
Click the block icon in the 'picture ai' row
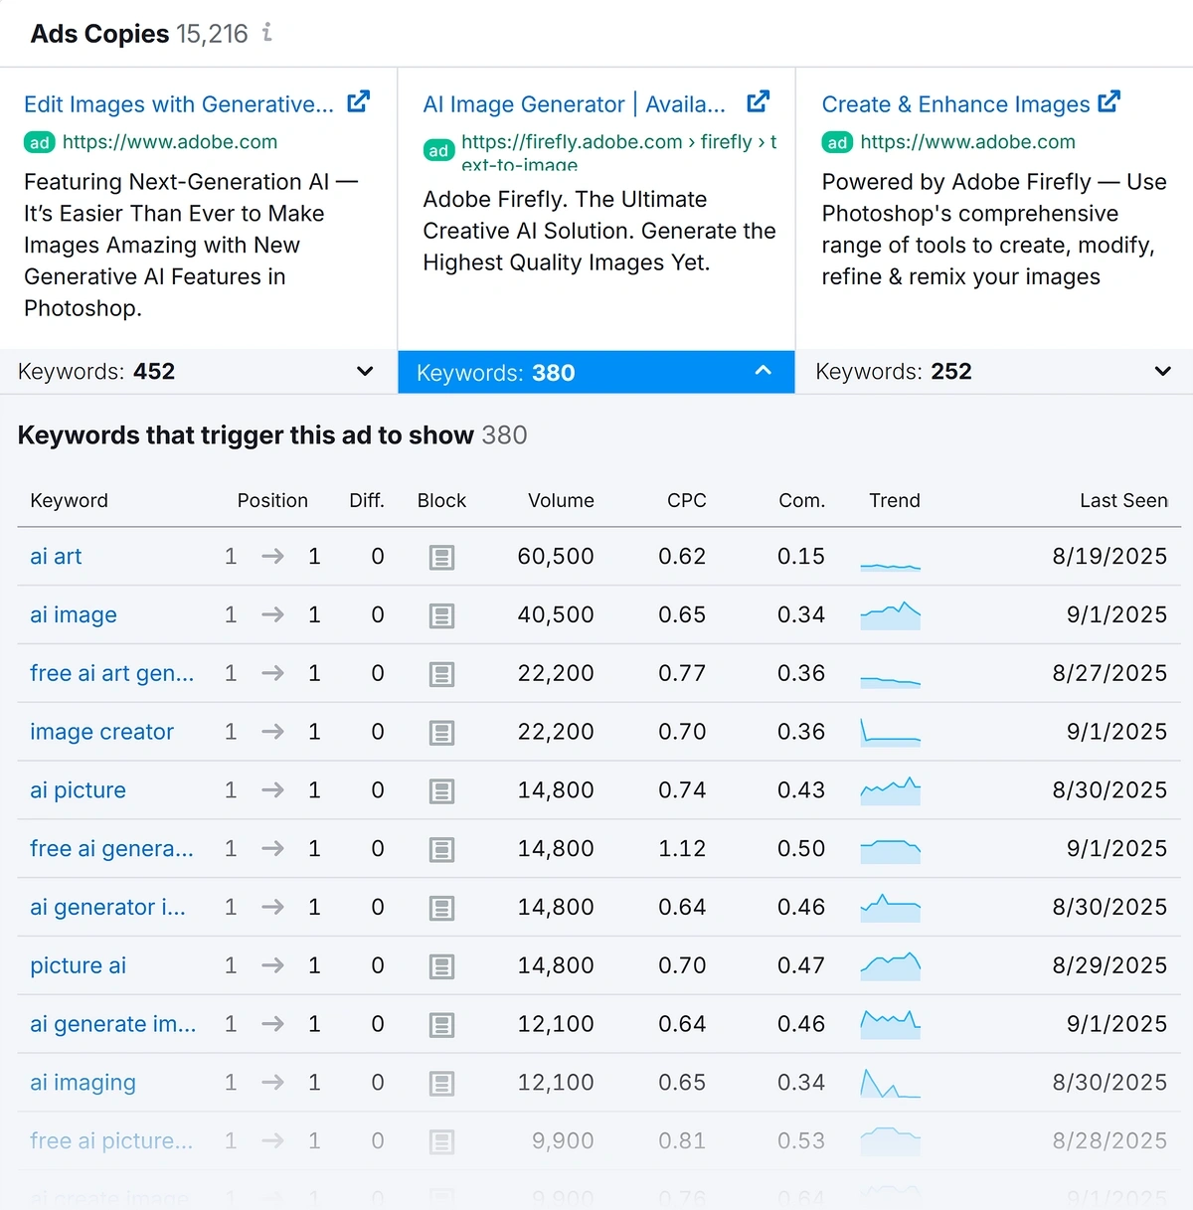point(441,967)
